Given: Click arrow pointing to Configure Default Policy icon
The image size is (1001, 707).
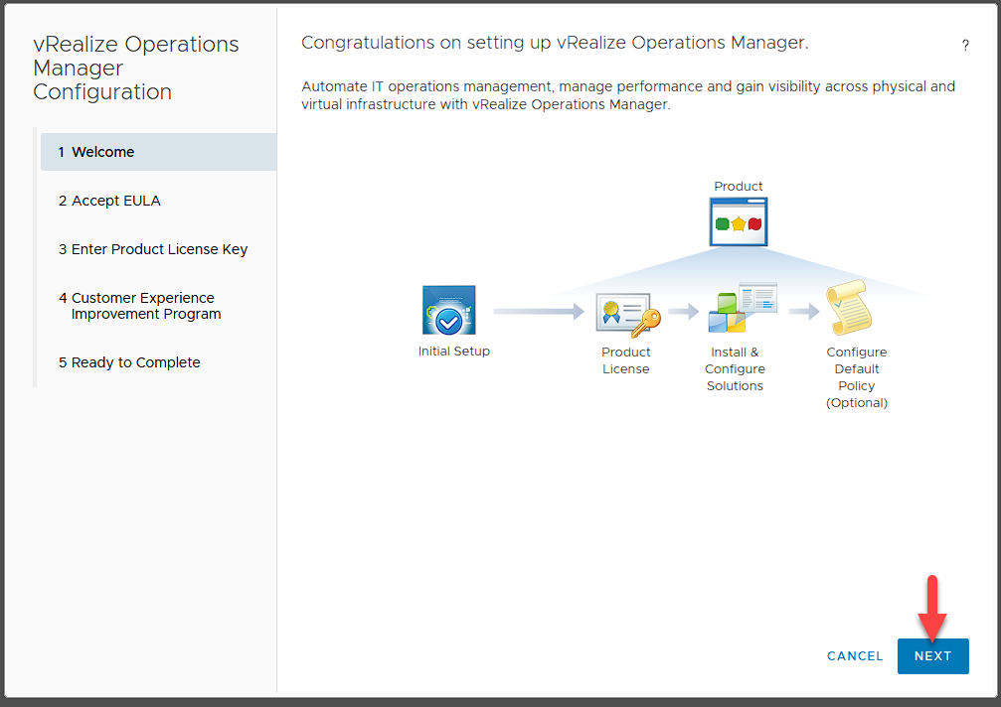Looking at the screenshot, I should pyautogui.click(x=803, y=312).
